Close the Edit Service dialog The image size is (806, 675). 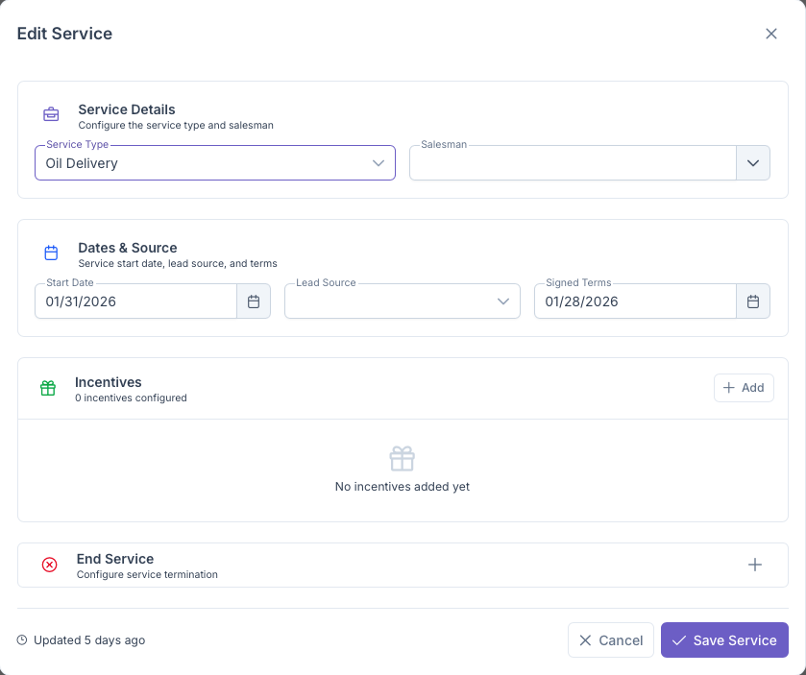click(770, 34)
